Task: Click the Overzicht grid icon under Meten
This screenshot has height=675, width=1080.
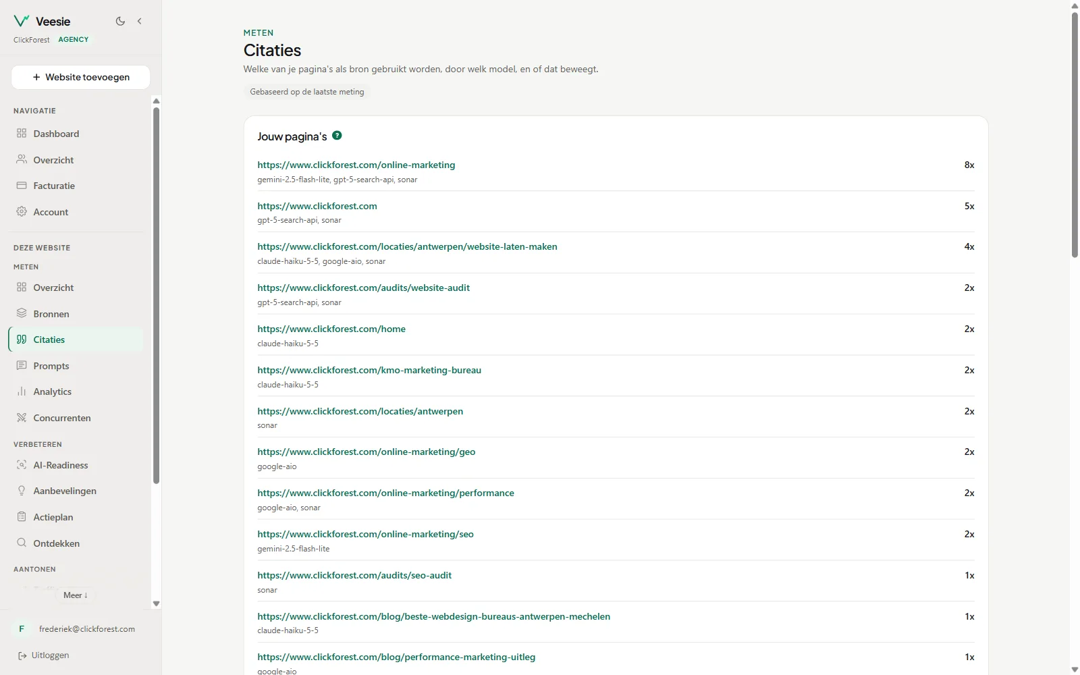Action: (x=22, y=288)
